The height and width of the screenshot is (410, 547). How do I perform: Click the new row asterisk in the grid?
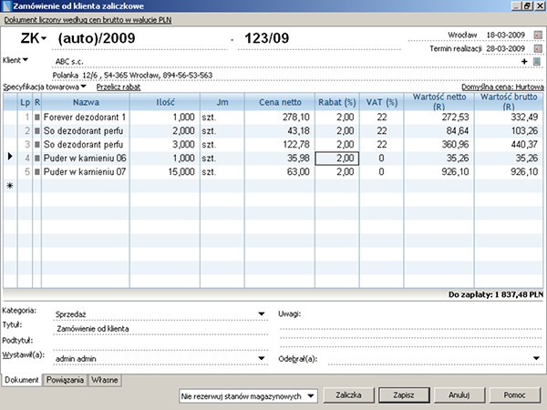point(9,185)
